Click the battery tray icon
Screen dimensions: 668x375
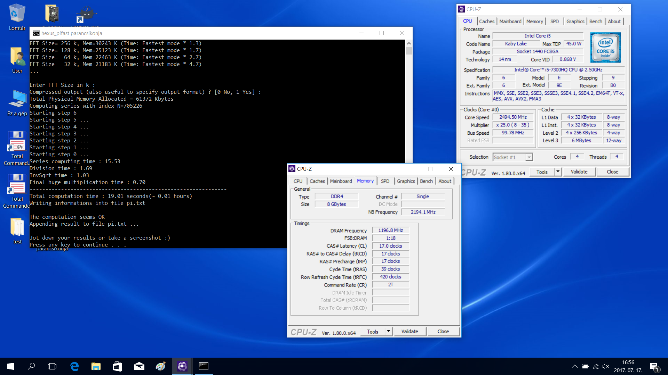point(585,366)
